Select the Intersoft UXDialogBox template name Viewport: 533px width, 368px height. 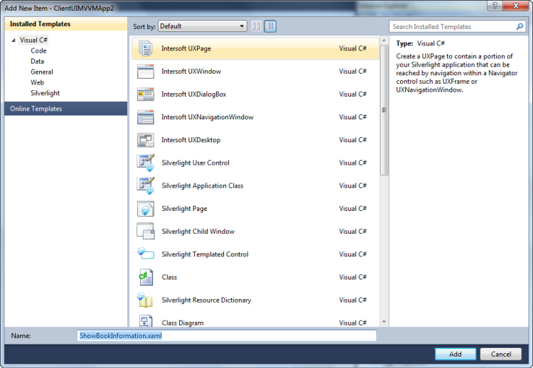tap(194, 94)
